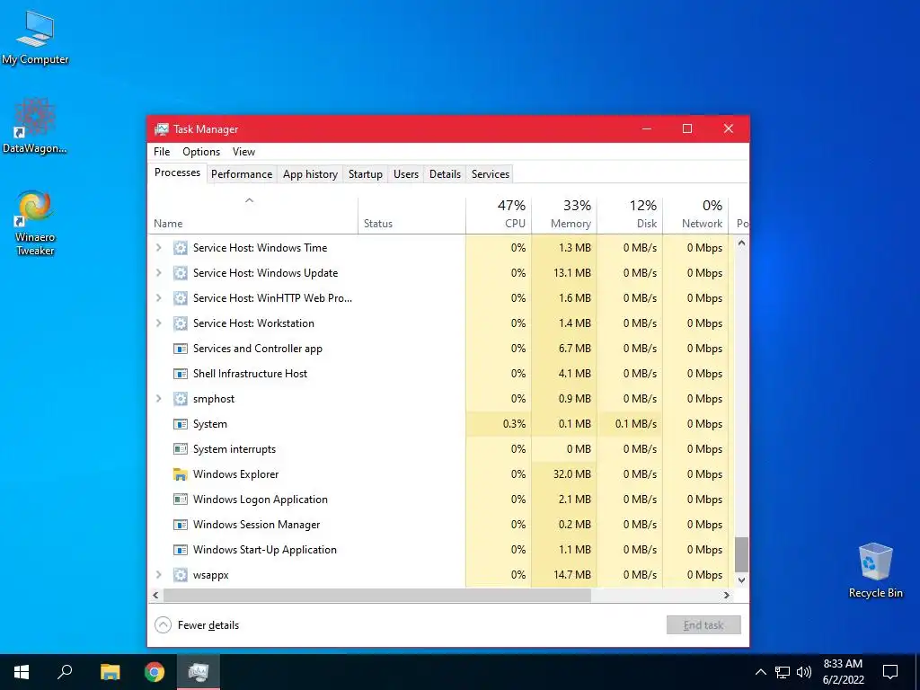Click the System process icon

tap(180, 424)
